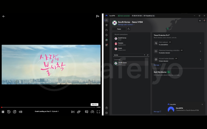Click the Auto-connected status badge
The height and width of the screenshot is (129, 207).
tap(124, 16)
